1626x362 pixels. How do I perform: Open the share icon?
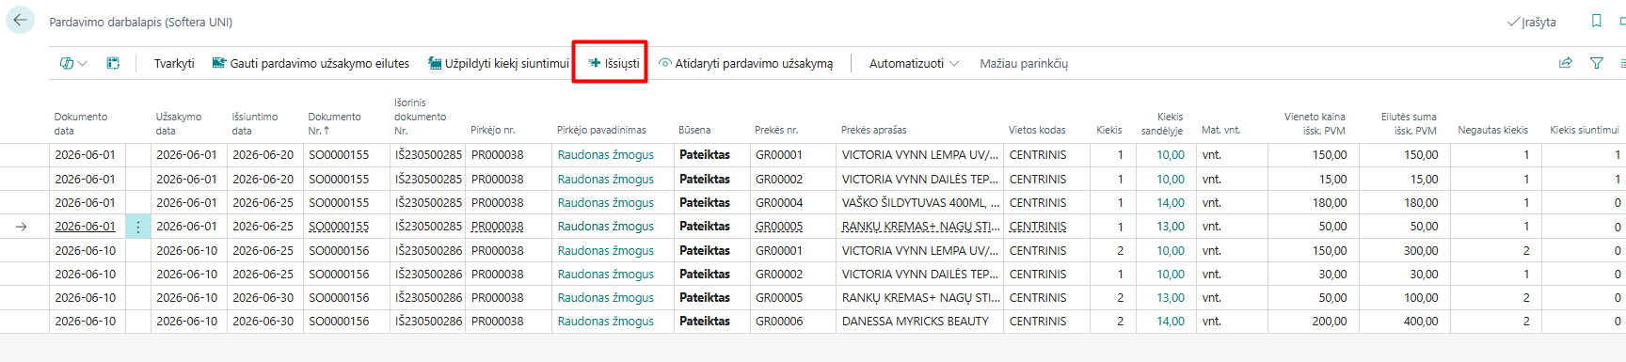[1566, 63]
